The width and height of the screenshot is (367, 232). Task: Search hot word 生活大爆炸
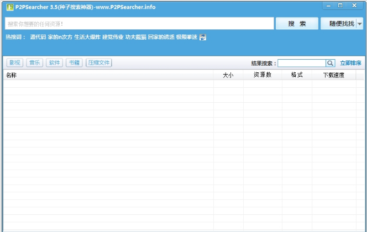(x=87, y=37)
